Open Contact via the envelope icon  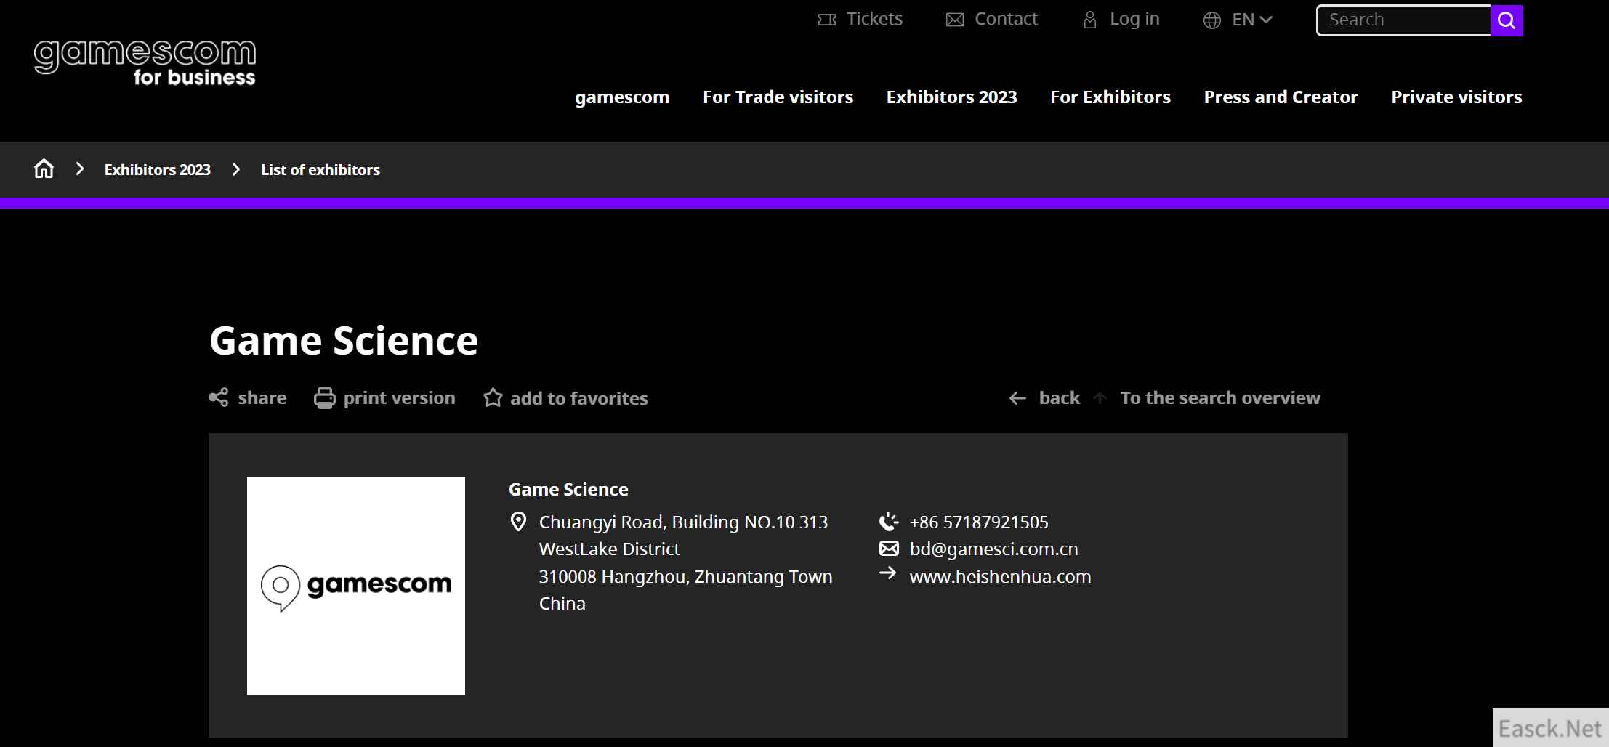[x=954, y=19]
